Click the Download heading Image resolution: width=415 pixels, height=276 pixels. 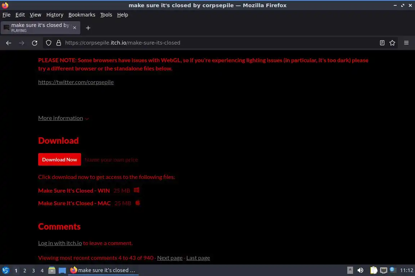tap(58, 141)
